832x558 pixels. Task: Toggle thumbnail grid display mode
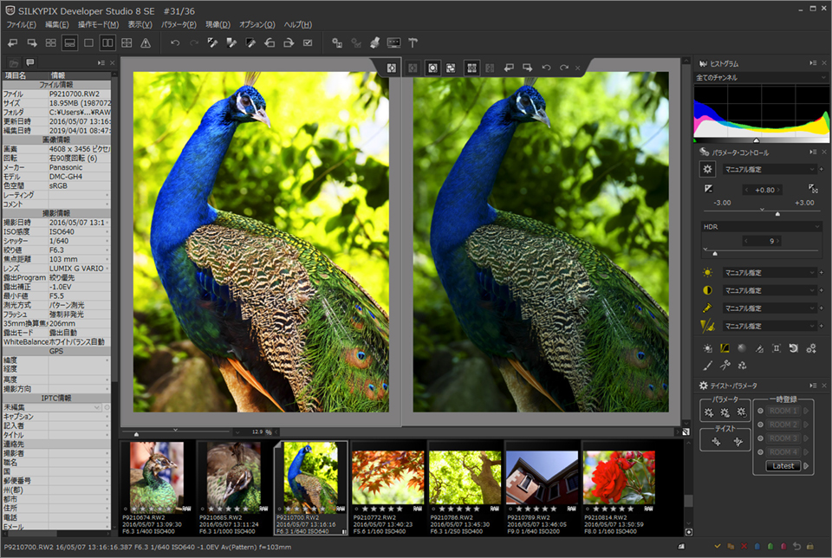point(50,42)
